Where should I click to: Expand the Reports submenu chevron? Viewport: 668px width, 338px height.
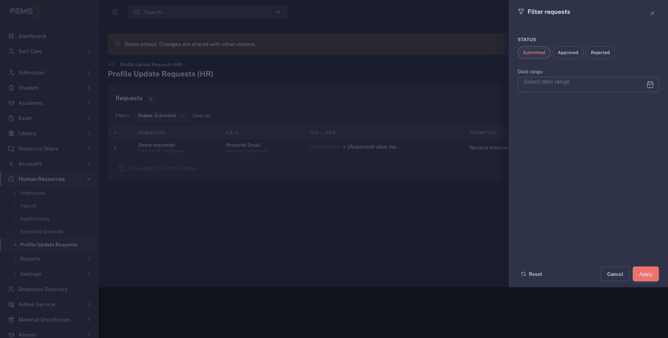(x=89, y=259)
